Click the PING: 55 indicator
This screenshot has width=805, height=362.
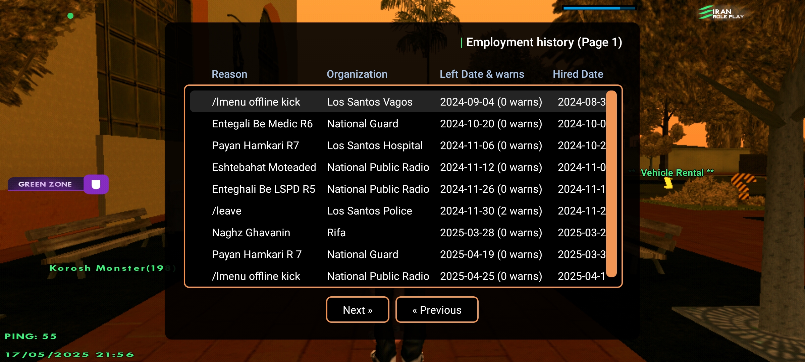tap(31, 336)
